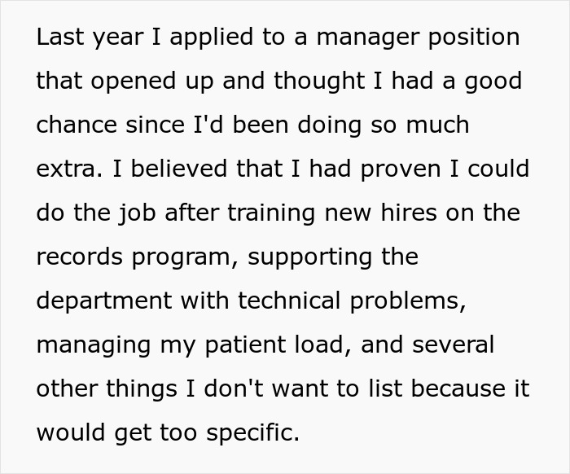The image size is (570, 474).
Task: Click the word "hires"
Action: pyautogui.click(x=409, y=213)
